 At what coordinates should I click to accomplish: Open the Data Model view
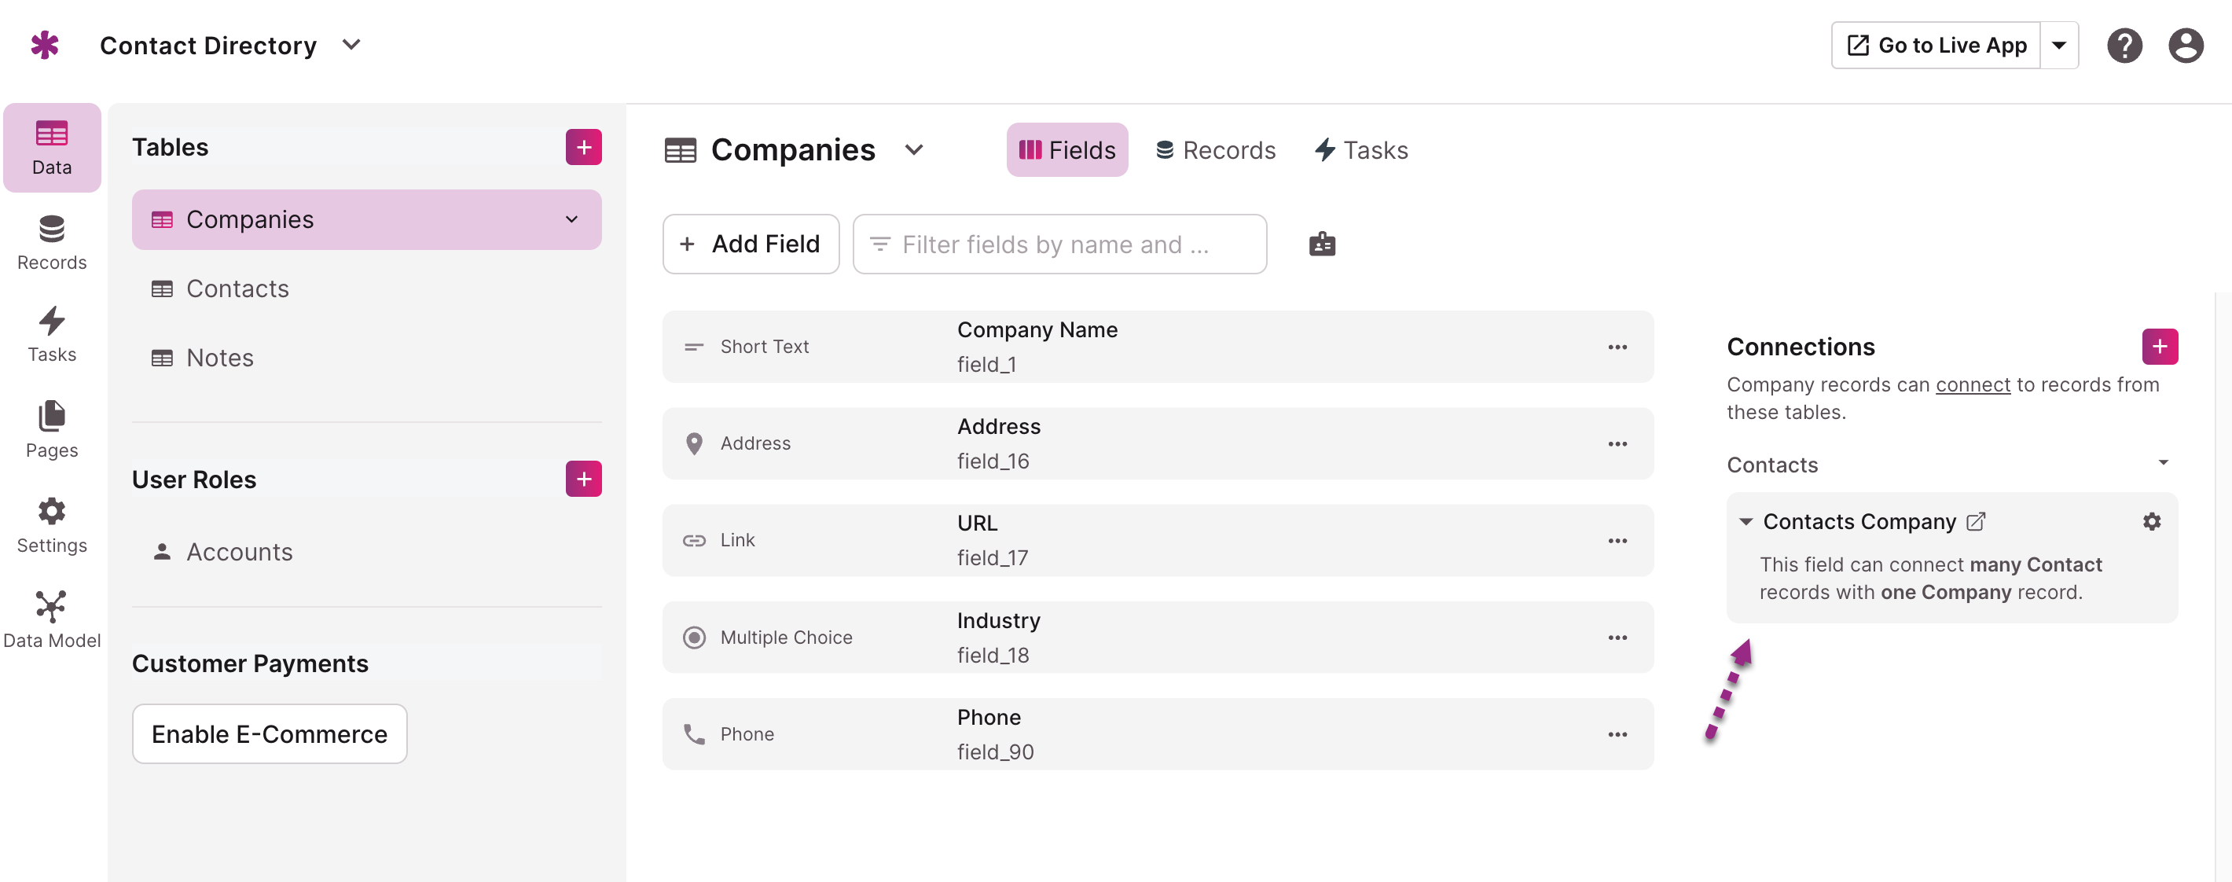click(51, 617)
